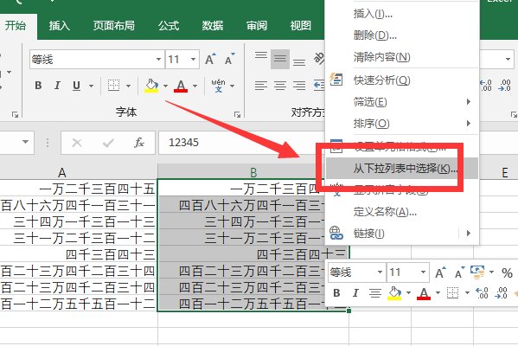Click mini toolbar decrease font size icon
Viewport: 518px width, 346px height.
pyautogui.click(x=459, y=273)
